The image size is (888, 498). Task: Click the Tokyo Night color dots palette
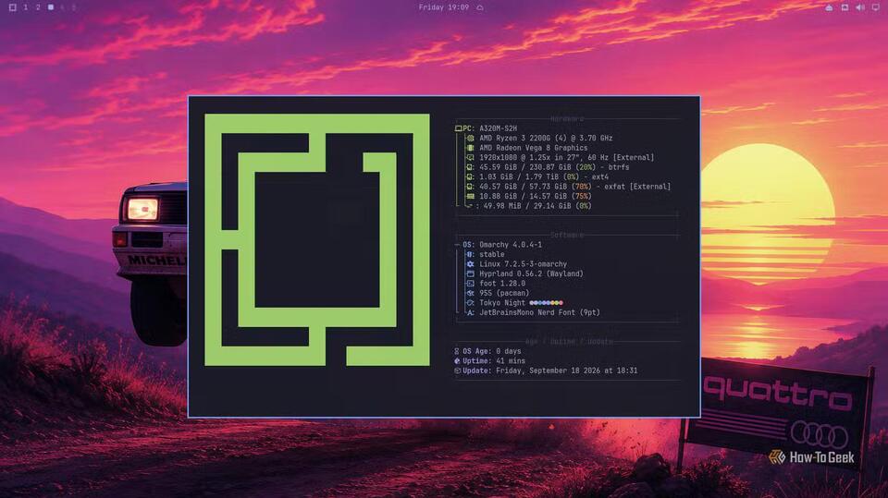546,303
